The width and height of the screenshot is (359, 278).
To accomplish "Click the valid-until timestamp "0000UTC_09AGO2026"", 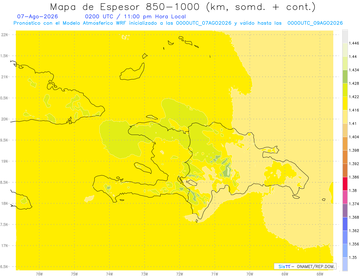I will pos(315,23).
